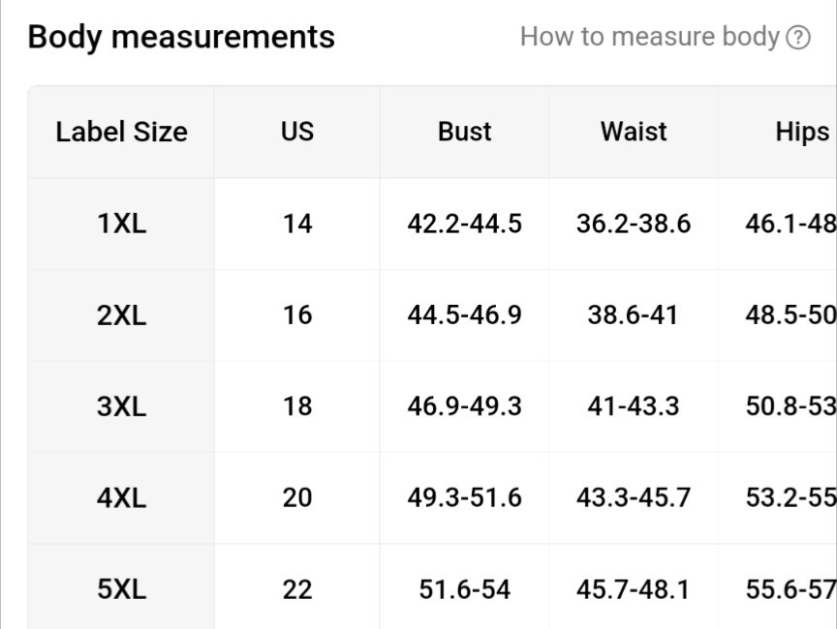Click the Waist column header
Screen dimensions: 837x629
click(634, 132)
